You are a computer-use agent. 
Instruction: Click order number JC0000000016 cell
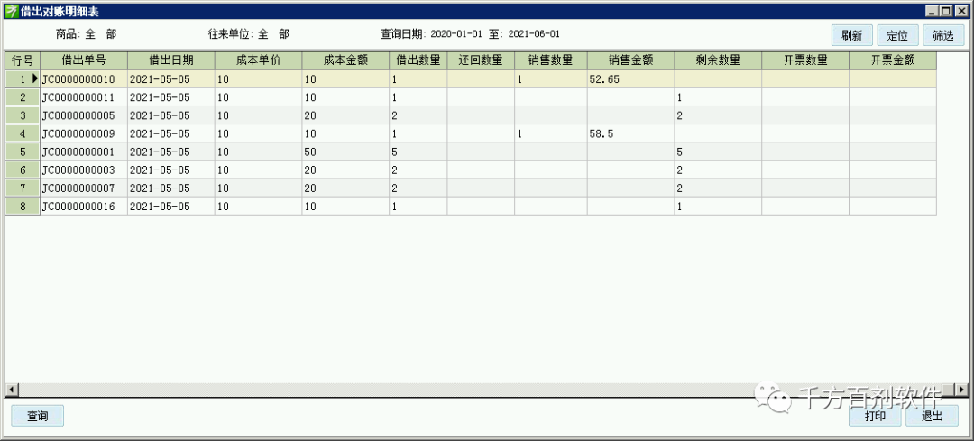[x=83, y=206]
